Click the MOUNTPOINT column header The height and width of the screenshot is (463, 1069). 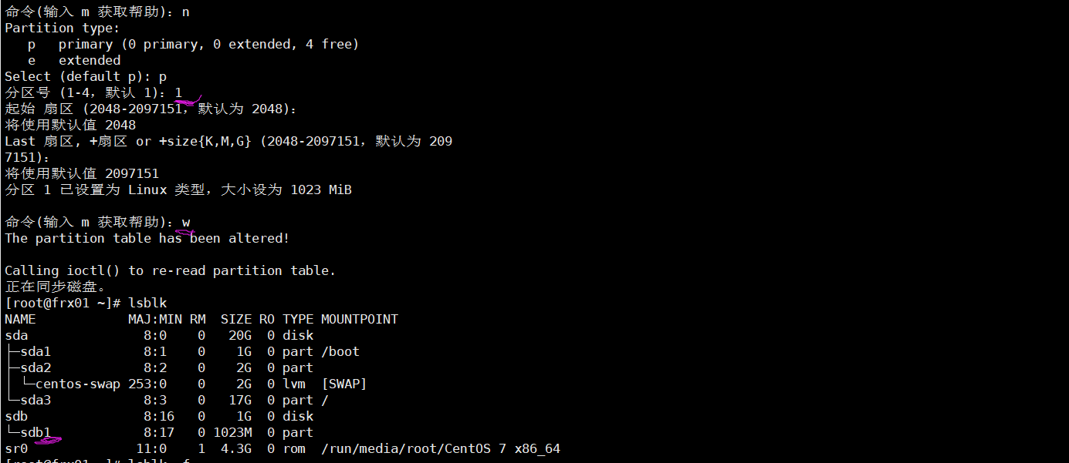360,319
